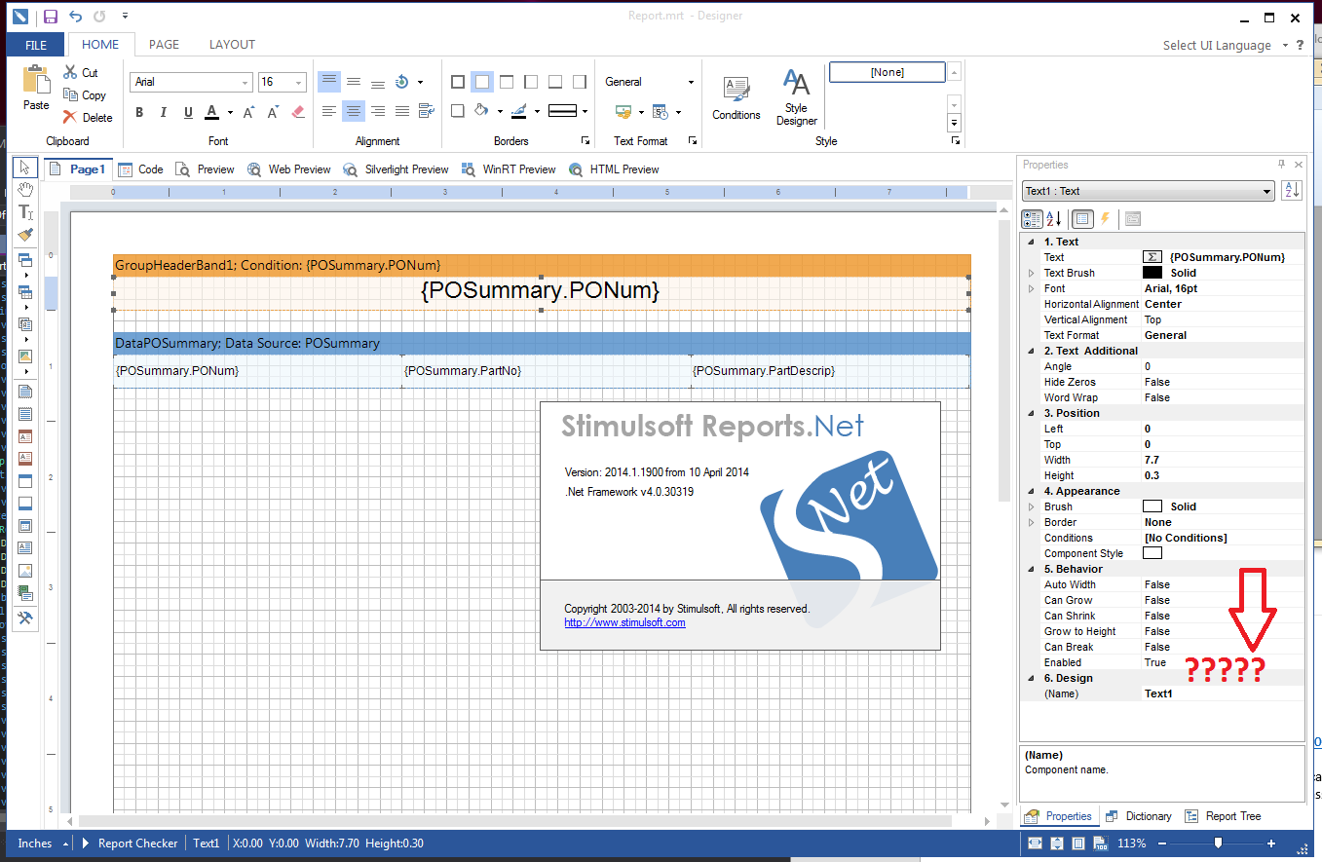Click Select UI Language
Image resolution: width=1322 pixels, height=862 pixels.
click(x=1217, y=46)
